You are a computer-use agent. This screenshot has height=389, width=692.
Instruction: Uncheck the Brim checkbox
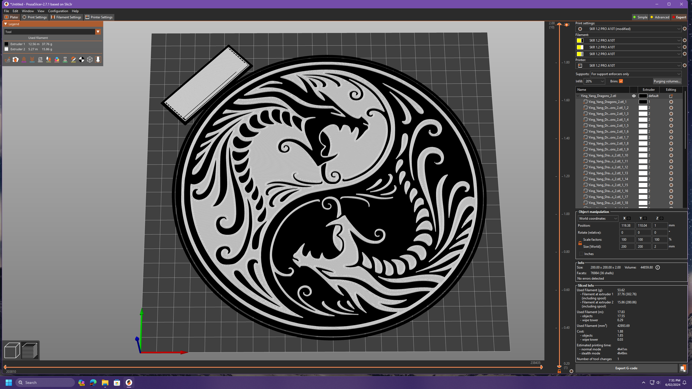coord(621,81)
